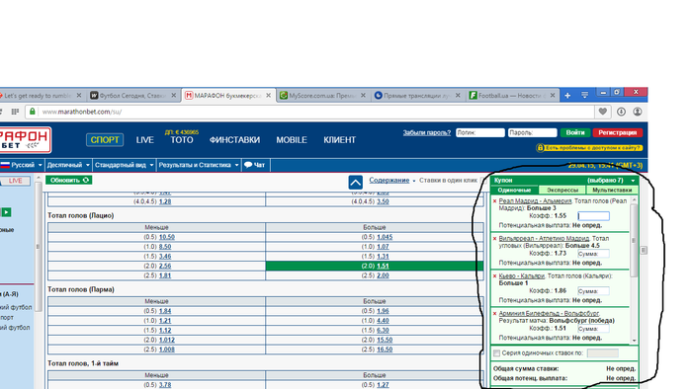Click the lock icon on site access problems banner
Image resolution: width=692 pixels, height=389 pixels.
[x=540, y=147]
